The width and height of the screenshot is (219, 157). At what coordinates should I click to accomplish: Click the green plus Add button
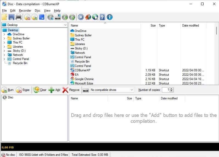[x=54, y=90]
